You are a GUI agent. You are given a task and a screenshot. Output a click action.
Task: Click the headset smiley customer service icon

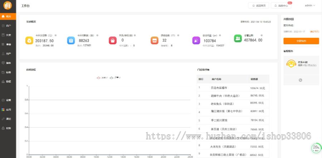pyautogui.click(x=291, y=64)
